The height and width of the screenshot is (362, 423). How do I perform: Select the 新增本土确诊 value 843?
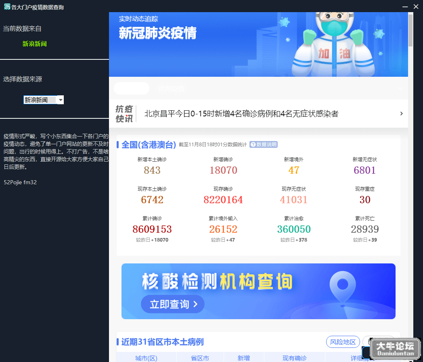[152, 170]
